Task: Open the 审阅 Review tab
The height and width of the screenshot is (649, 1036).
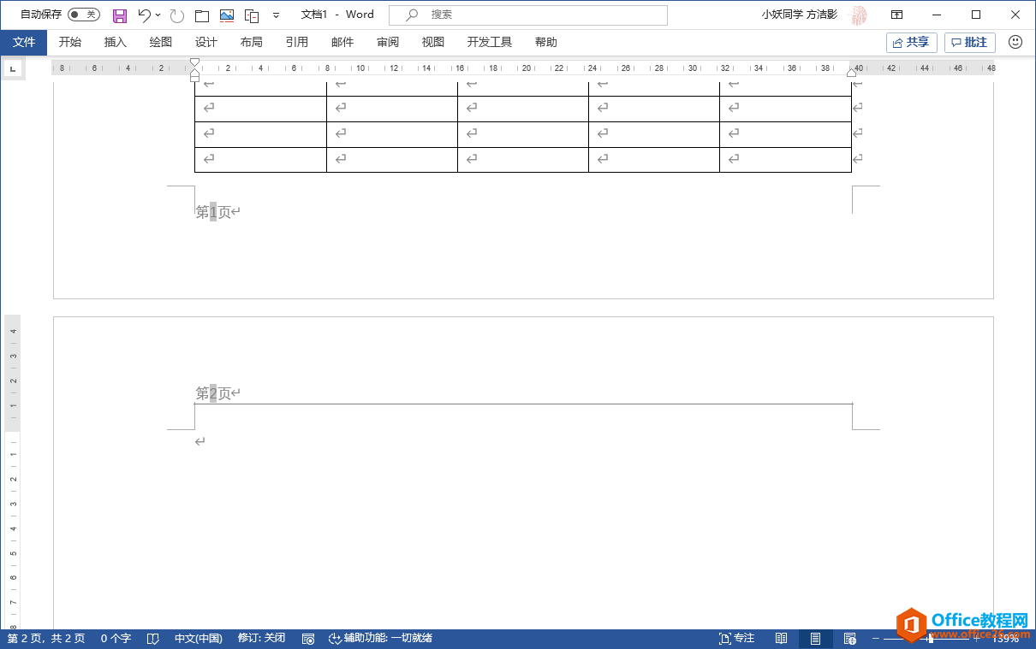Action: click(x=388, y=42)
